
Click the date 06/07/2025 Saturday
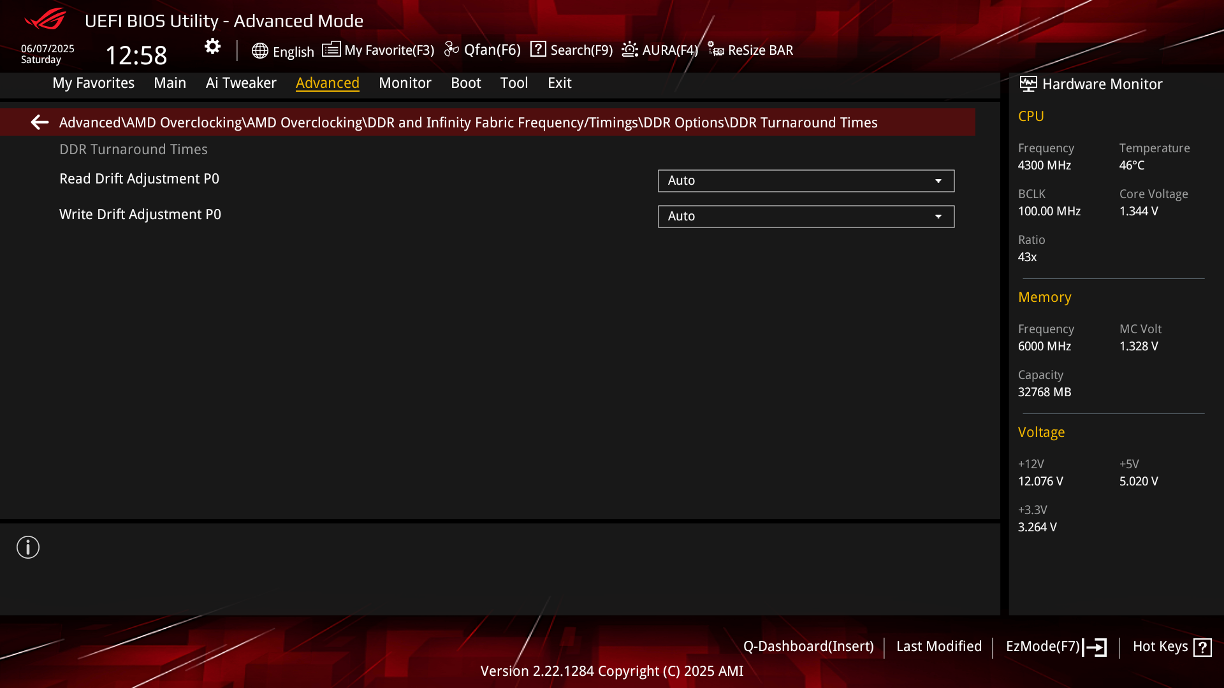[48, 54]
